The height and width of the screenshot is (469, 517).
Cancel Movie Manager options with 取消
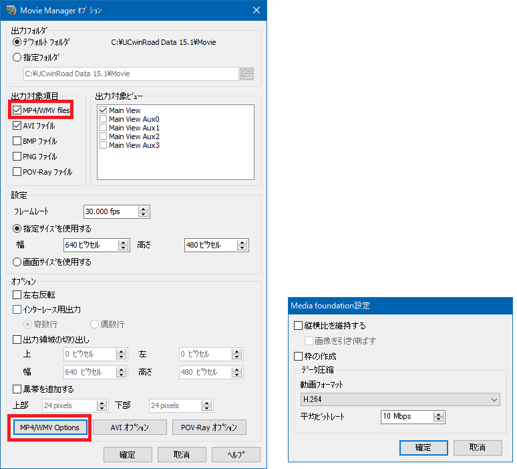[182, 455]
